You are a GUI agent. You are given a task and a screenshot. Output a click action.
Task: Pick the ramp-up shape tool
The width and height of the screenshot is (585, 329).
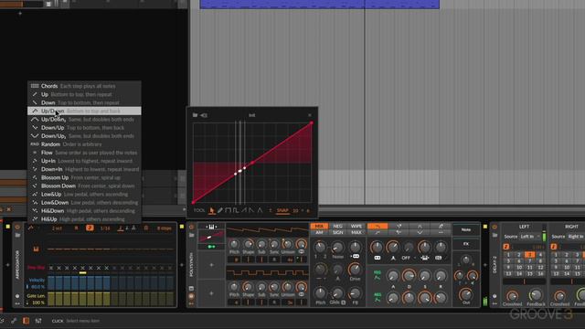[244, 210]
